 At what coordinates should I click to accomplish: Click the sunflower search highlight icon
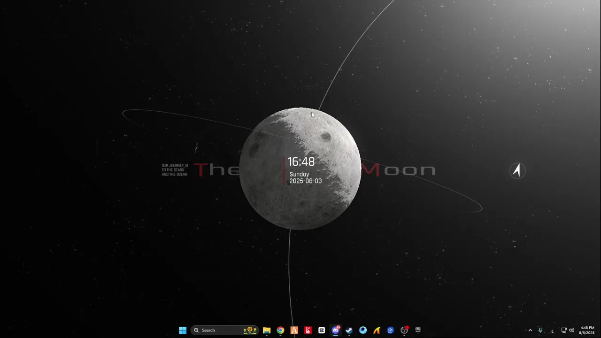[x=250, y=330]
